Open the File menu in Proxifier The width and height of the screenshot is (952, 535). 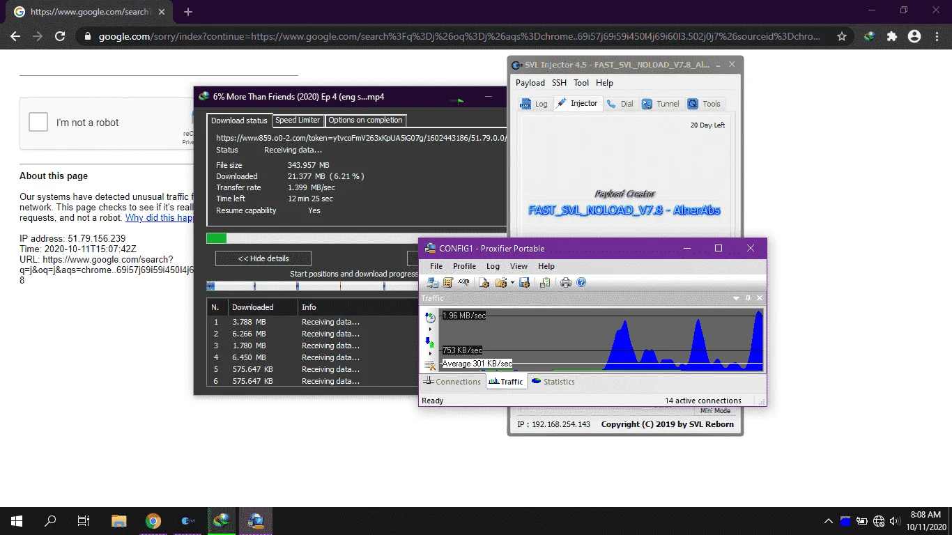coord(436,266)
